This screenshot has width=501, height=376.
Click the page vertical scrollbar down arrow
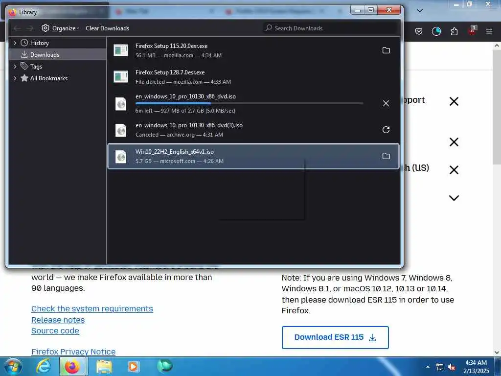pos(497,352)
